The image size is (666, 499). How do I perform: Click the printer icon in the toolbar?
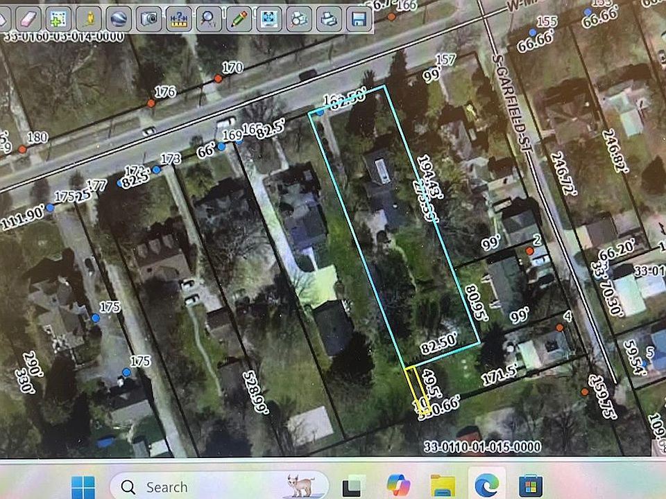[x=330, y=18]
